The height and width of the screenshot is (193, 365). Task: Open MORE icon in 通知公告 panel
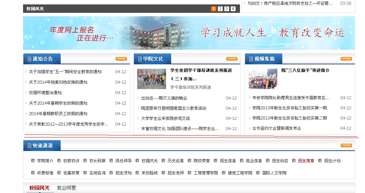121,59
